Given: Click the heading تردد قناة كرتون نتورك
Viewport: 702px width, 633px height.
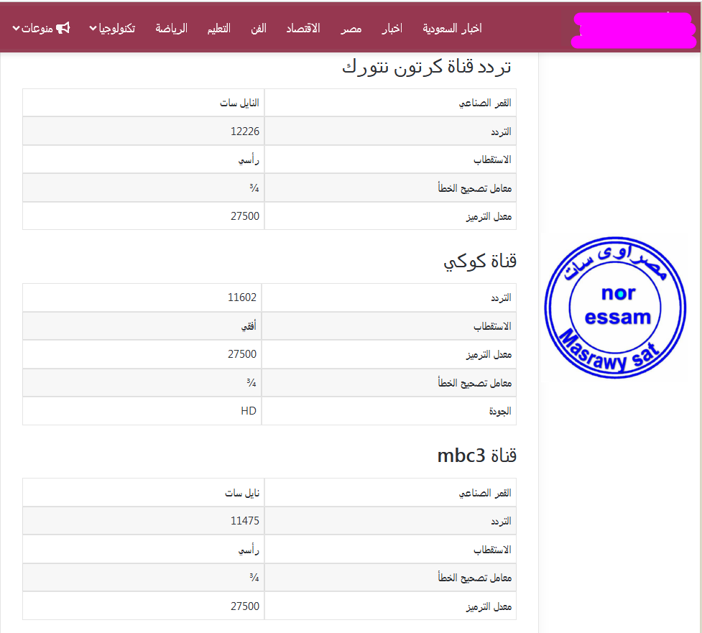Looking at the screenshot, I should pyautogui.click(x=427, y=67).
